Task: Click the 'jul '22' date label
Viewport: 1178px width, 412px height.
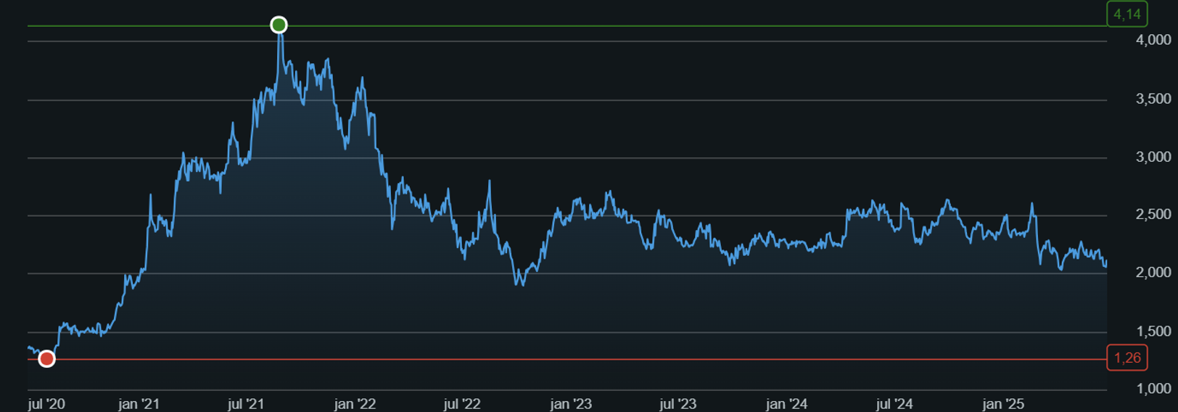Action: point(462,403)
